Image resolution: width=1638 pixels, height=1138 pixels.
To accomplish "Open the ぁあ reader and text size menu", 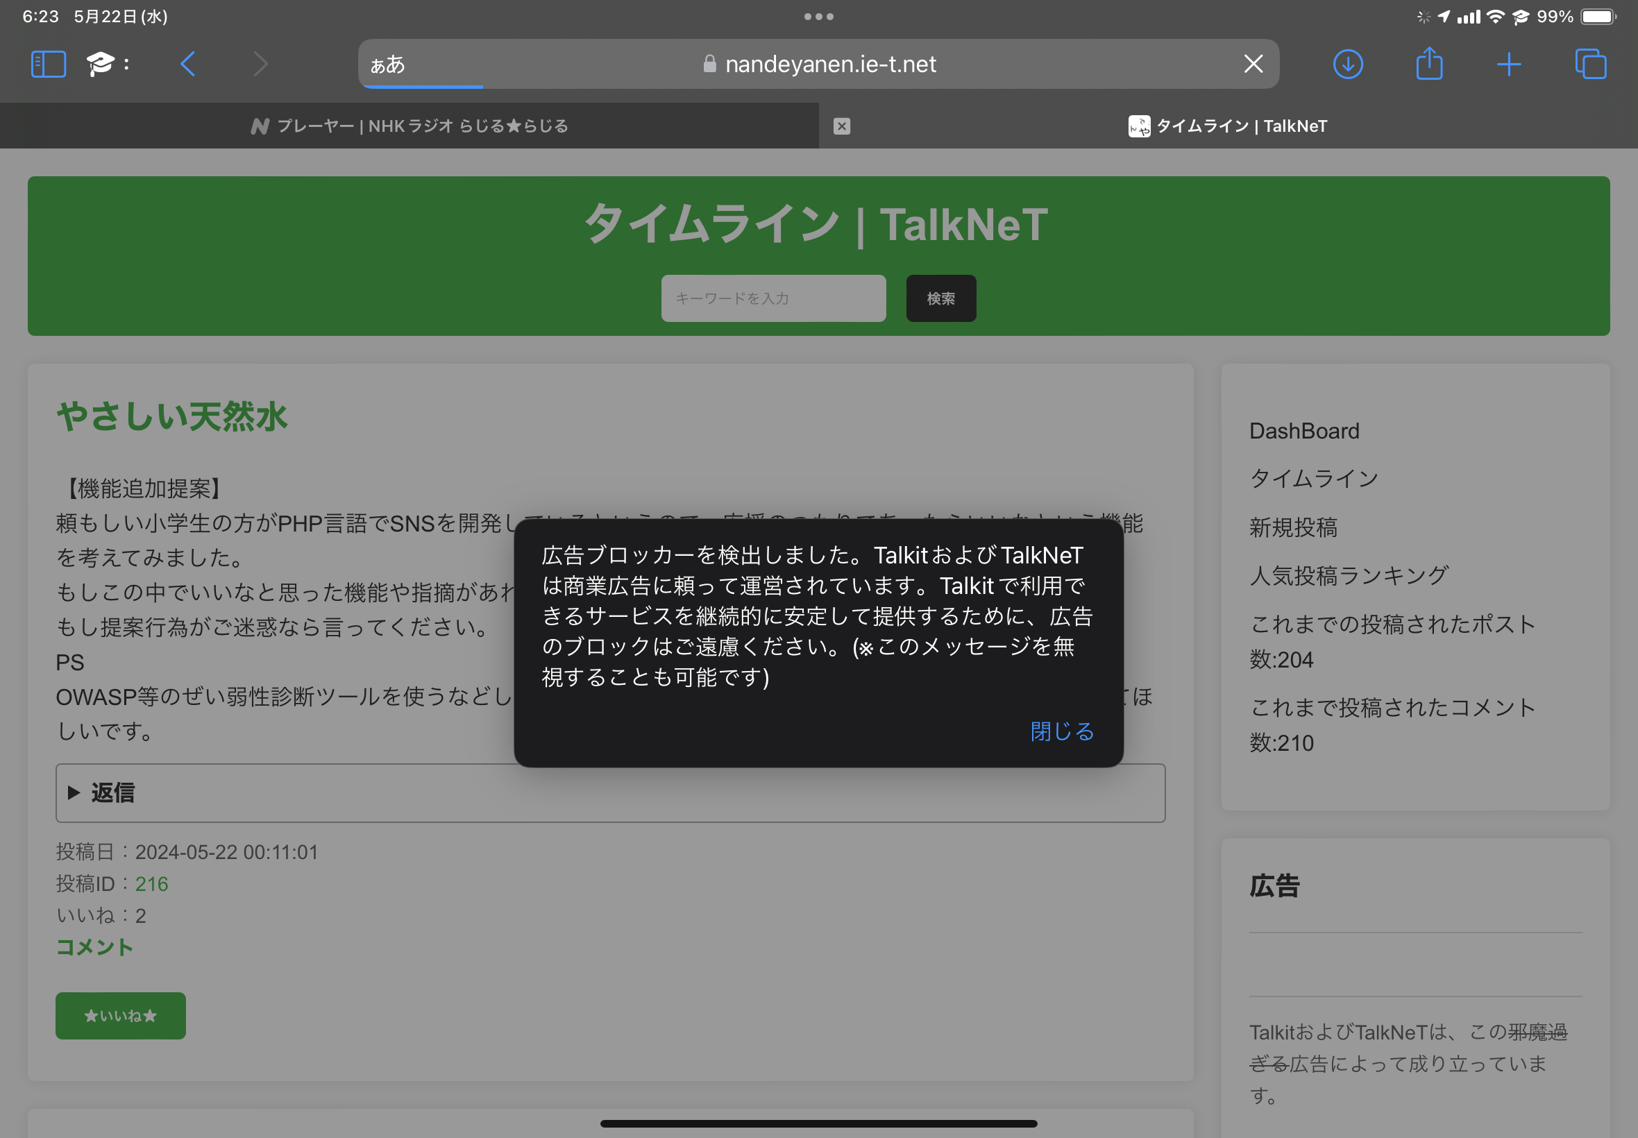I will coord(388,65).
